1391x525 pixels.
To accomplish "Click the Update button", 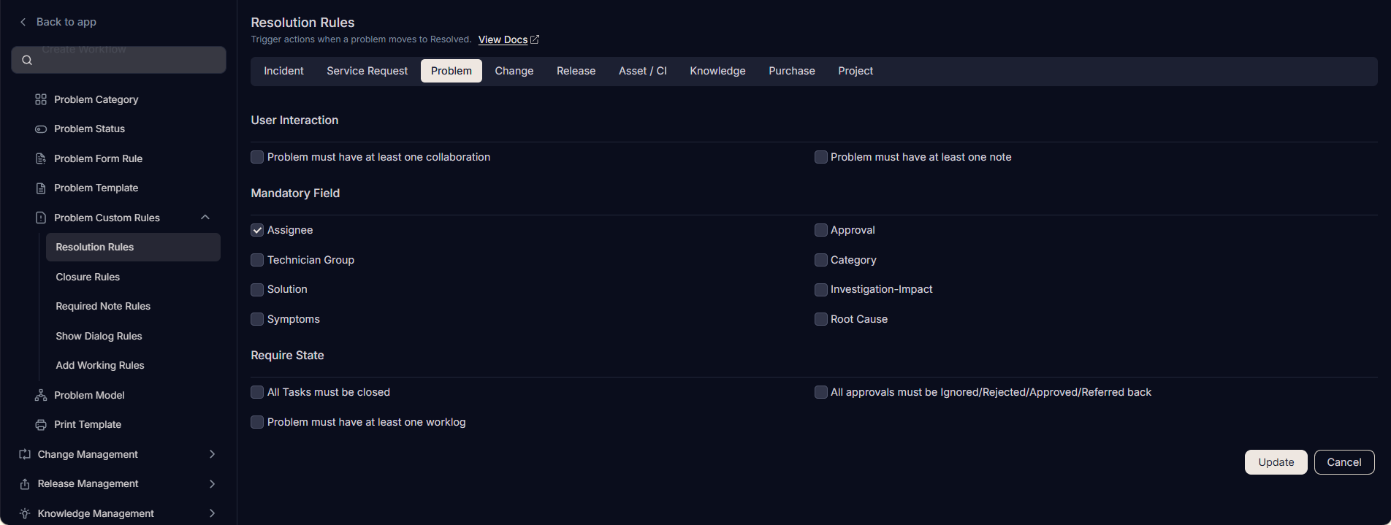I will [1276, 462].
